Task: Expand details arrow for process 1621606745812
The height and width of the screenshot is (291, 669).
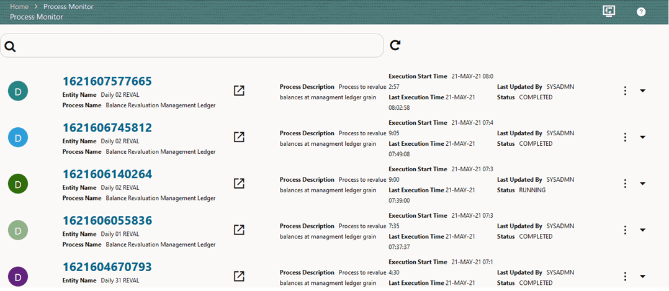Action: tap(642, 137)
